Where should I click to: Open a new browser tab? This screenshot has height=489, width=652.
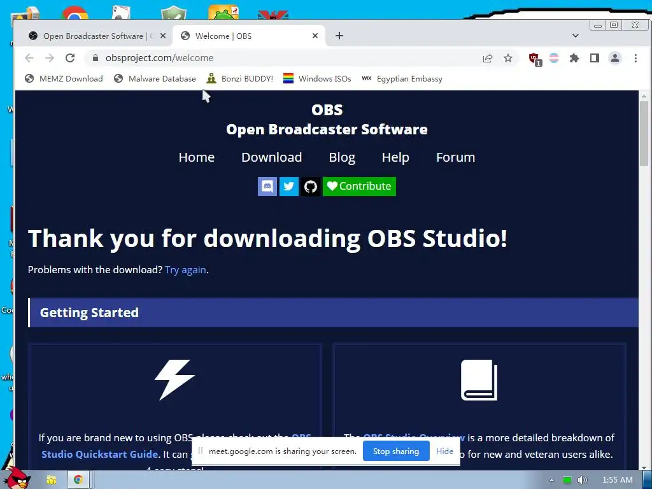tap(339, 36)
